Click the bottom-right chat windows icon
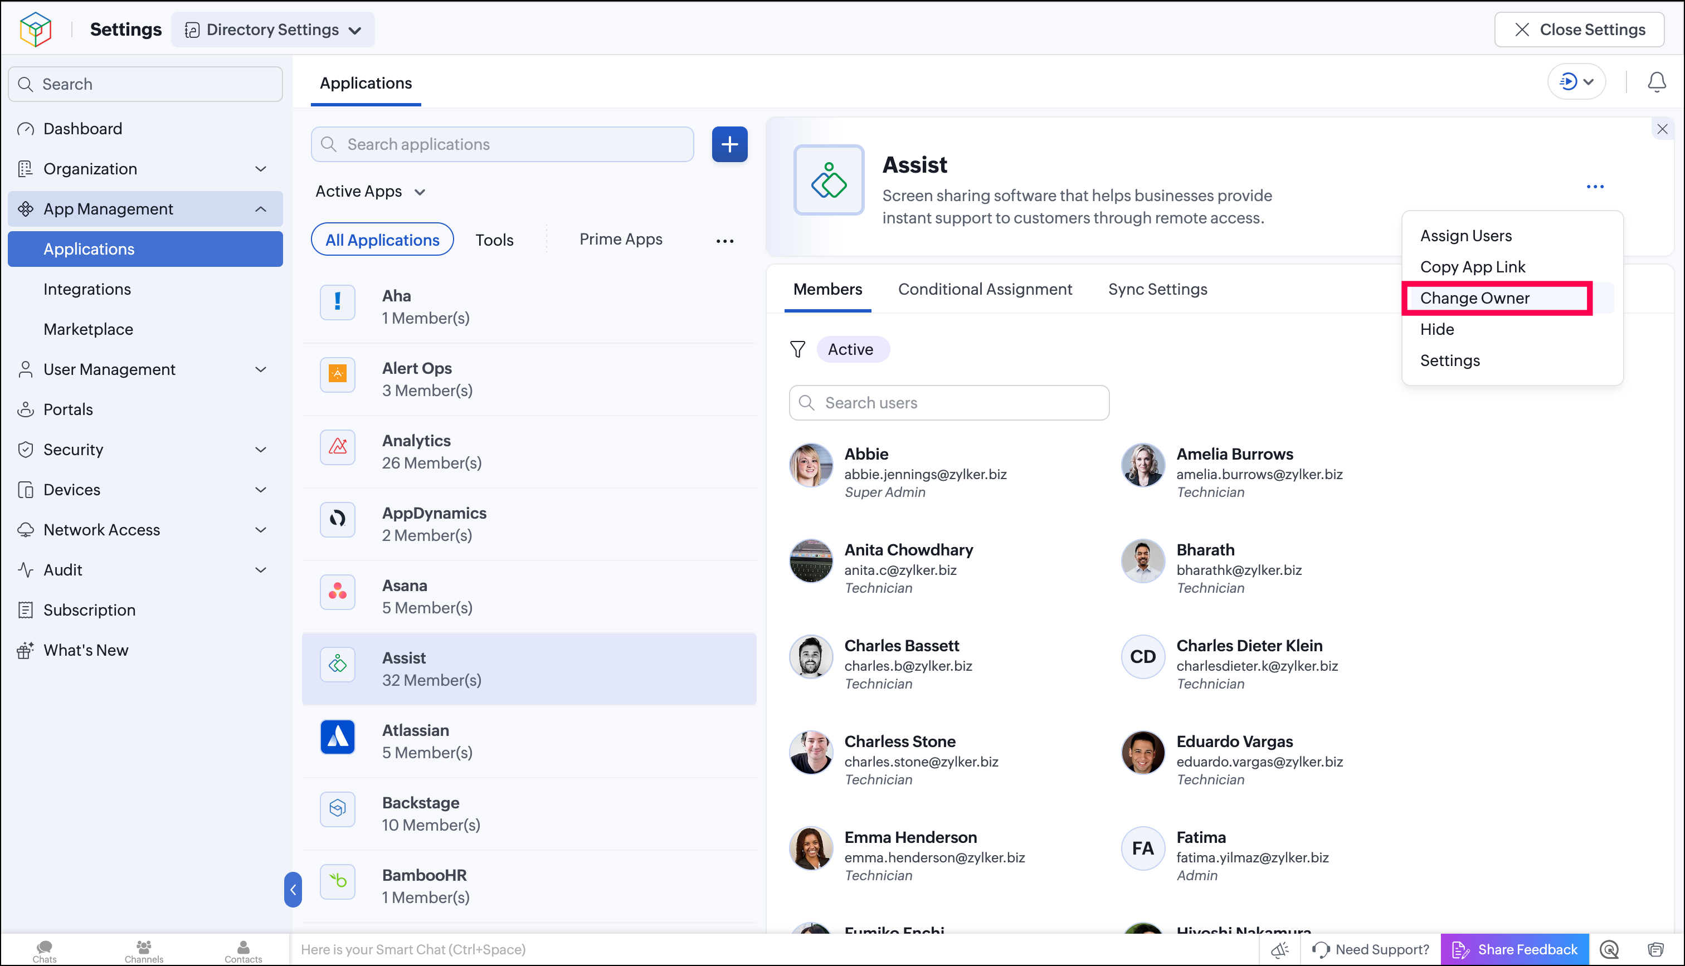Screen dimensions: 1685x966 1656,949
